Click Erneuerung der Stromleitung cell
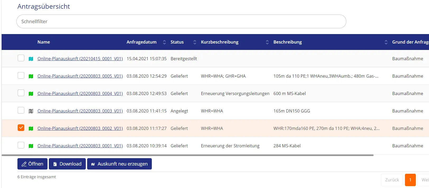Screen dimensions: 429x188 [230, 146]
